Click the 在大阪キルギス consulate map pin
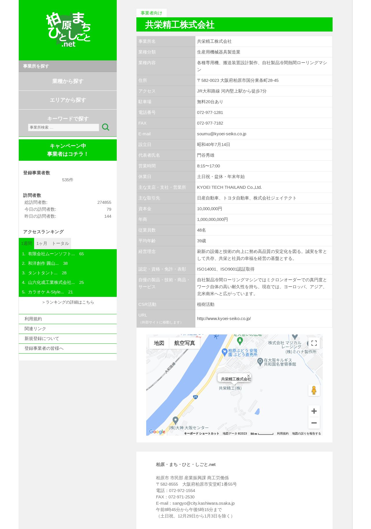This screenshot has height=529, width=371. [x=260, y=362]
